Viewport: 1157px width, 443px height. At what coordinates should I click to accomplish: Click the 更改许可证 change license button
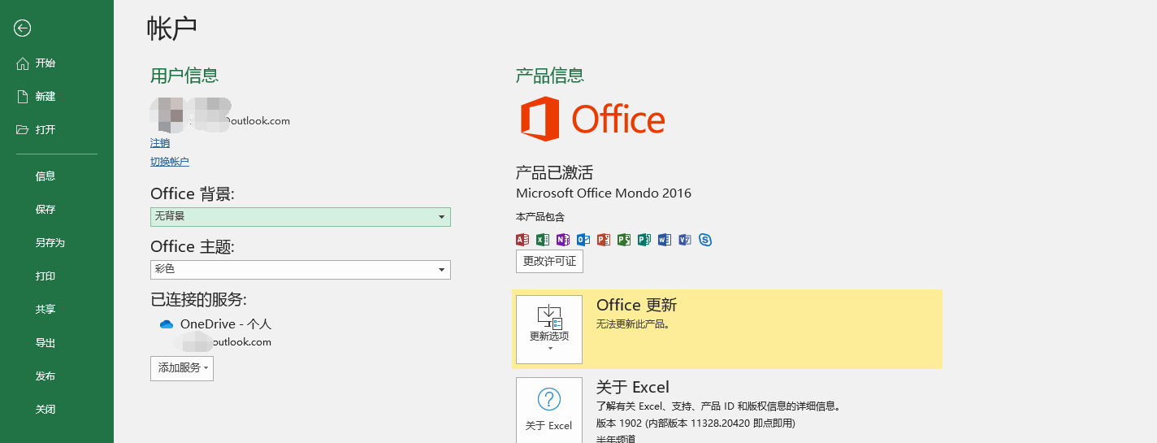tap(549, 262)
